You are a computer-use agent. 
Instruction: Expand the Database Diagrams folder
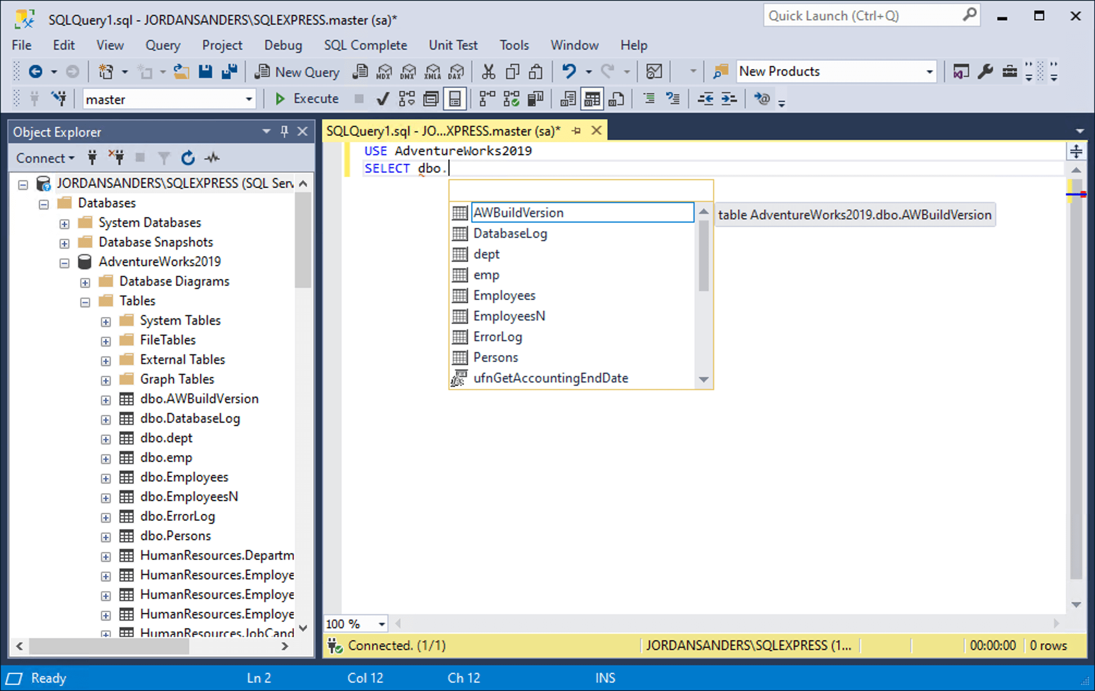click(85, 282)
